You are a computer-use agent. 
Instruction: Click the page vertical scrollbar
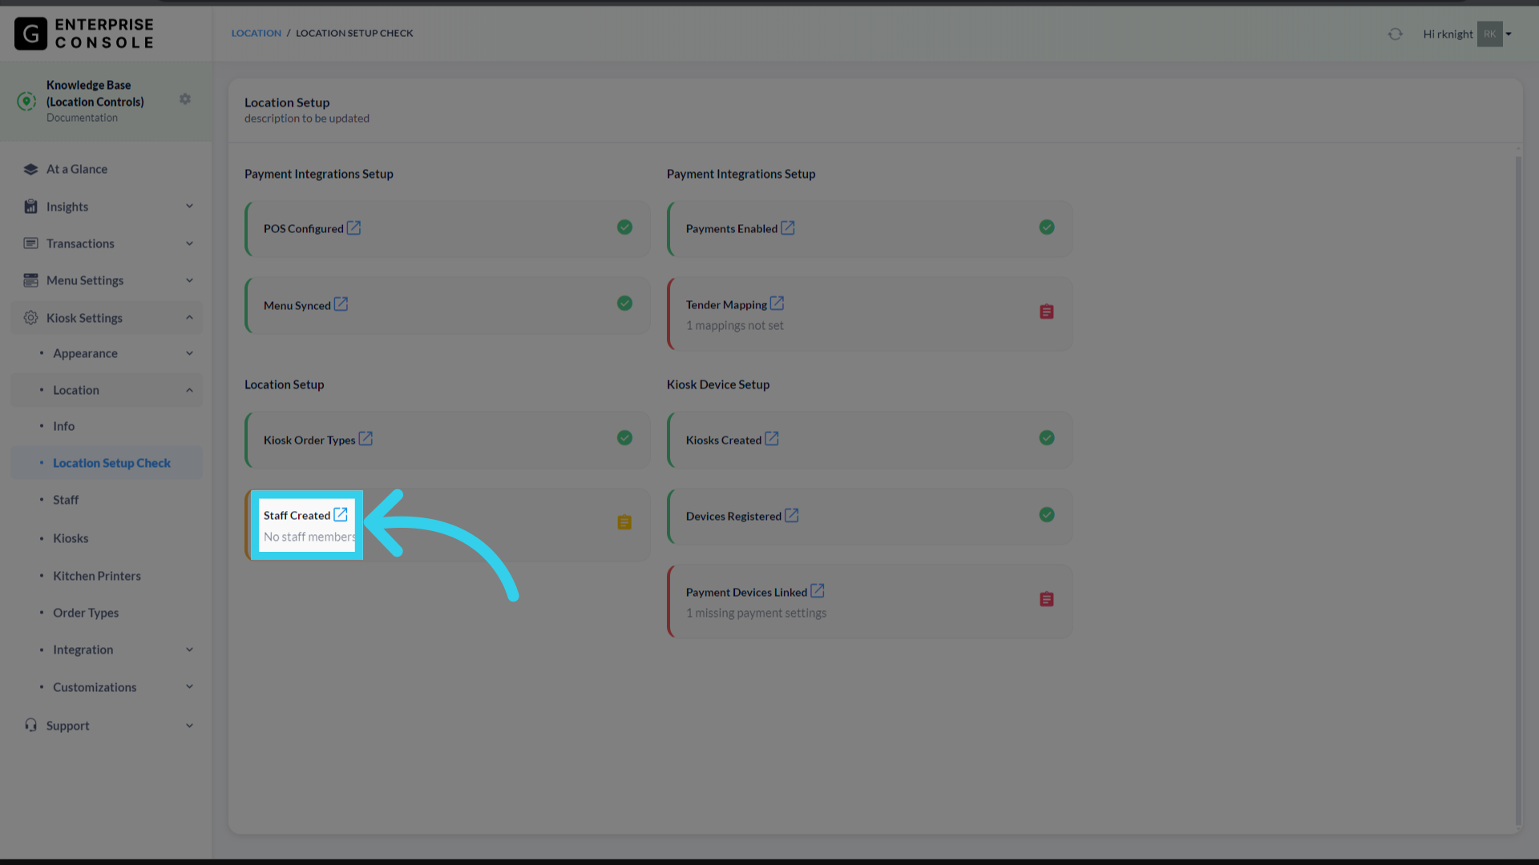coord(1518,490)
